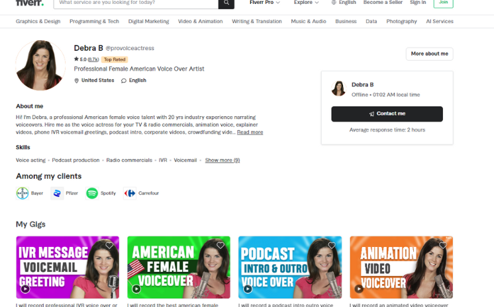Screen dimensions: 494x307
Task: Favorite the American Female Voiceover gig
Action: [x=221, y=245]
